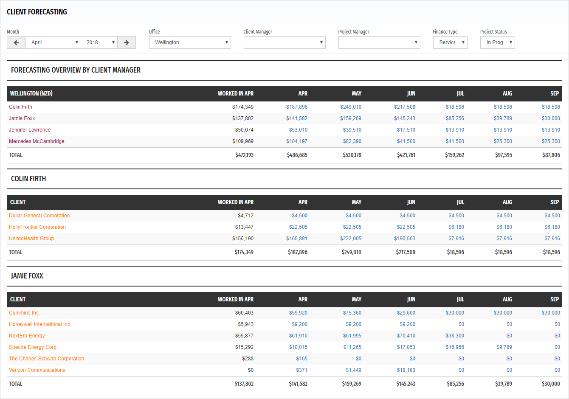Screen dimensions: 569x399
Task: Open Jennifer Lawrence manager link
Action: (x=30, y=130)
